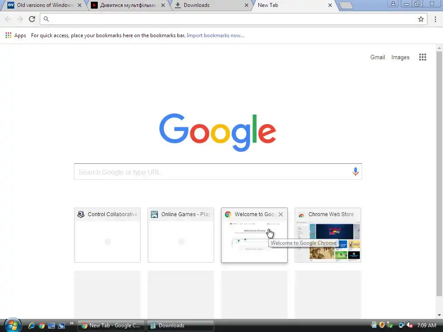Image resolution: width=443 pixels, height=332 pixels.
Task: Start voice search with the microphone icon
Action: [356, 171]
